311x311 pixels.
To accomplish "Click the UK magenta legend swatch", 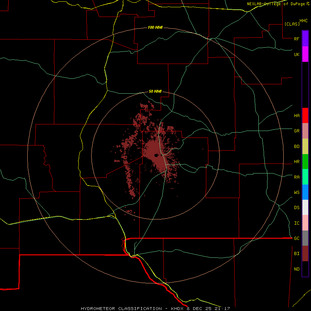I will tap(305, 54).
